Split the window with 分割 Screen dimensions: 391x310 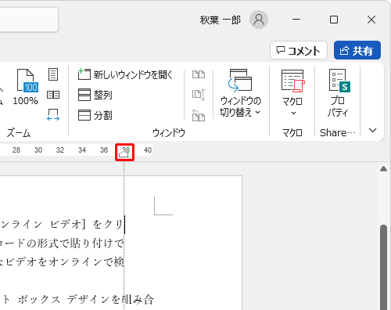[95, 115]
